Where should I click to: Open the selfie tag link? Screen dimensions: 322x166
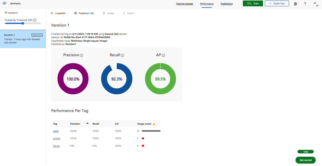pos(56,131)
